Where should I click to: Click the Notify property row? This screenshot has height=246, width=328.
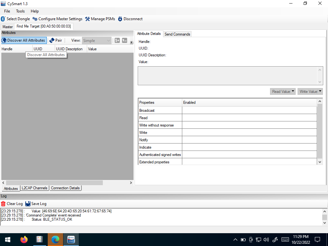coord(228,140)
